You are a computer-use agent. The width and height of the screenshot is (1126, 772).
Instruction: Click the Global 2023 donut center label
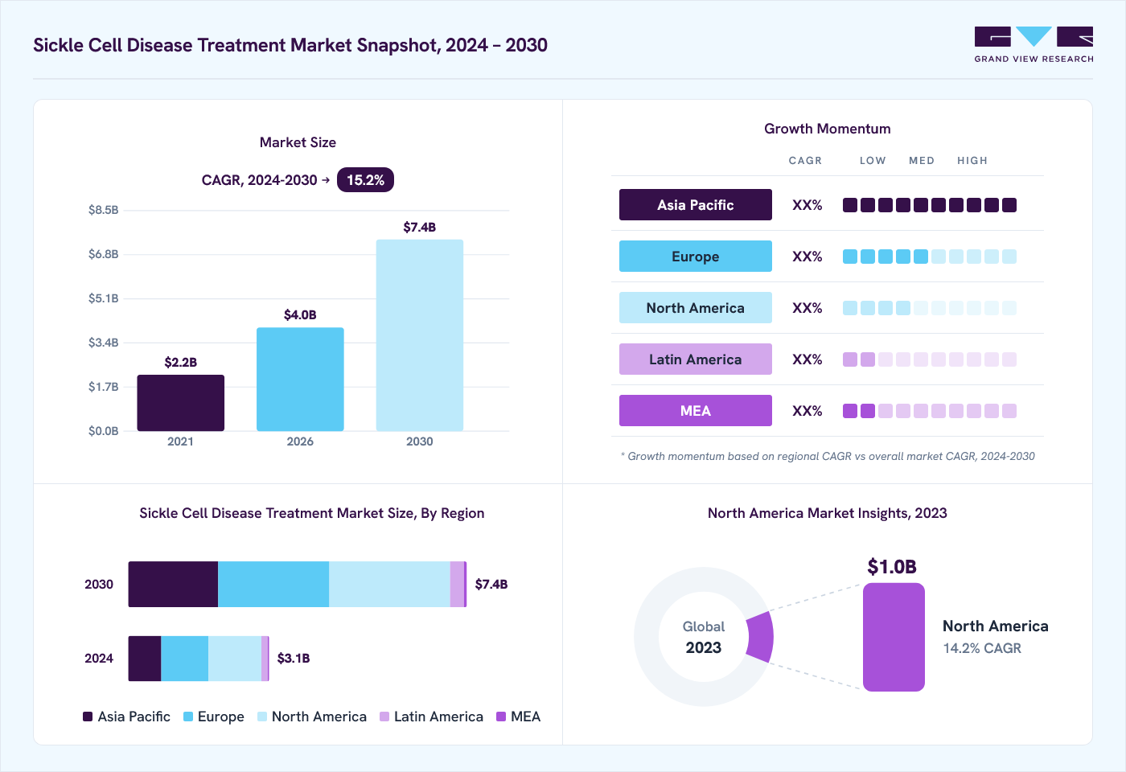(704, 637)
